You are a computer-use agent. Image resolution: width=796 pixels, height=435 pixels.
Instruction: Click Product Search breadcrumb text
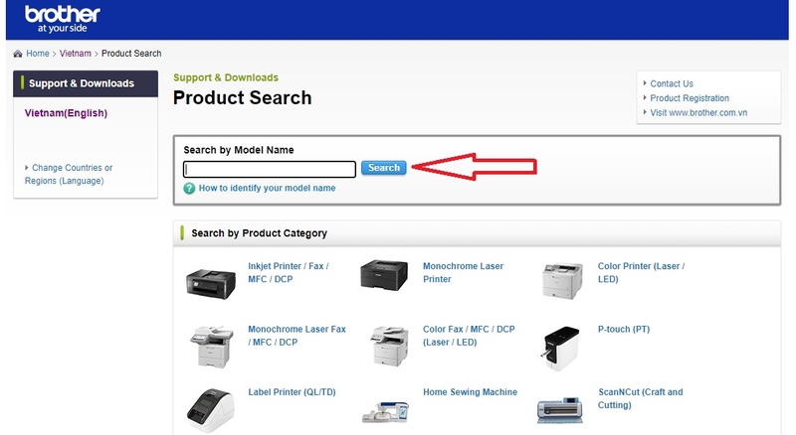(x=131, y=54)
